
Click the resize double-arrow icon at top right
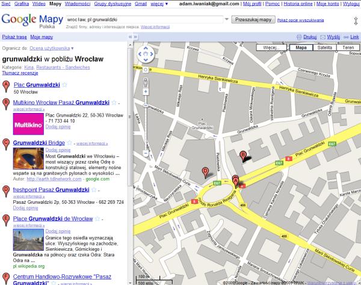click(x=356, y=20)
